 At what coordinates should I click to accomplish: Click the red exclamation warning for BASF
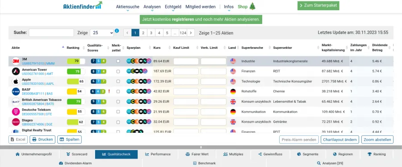109,91
